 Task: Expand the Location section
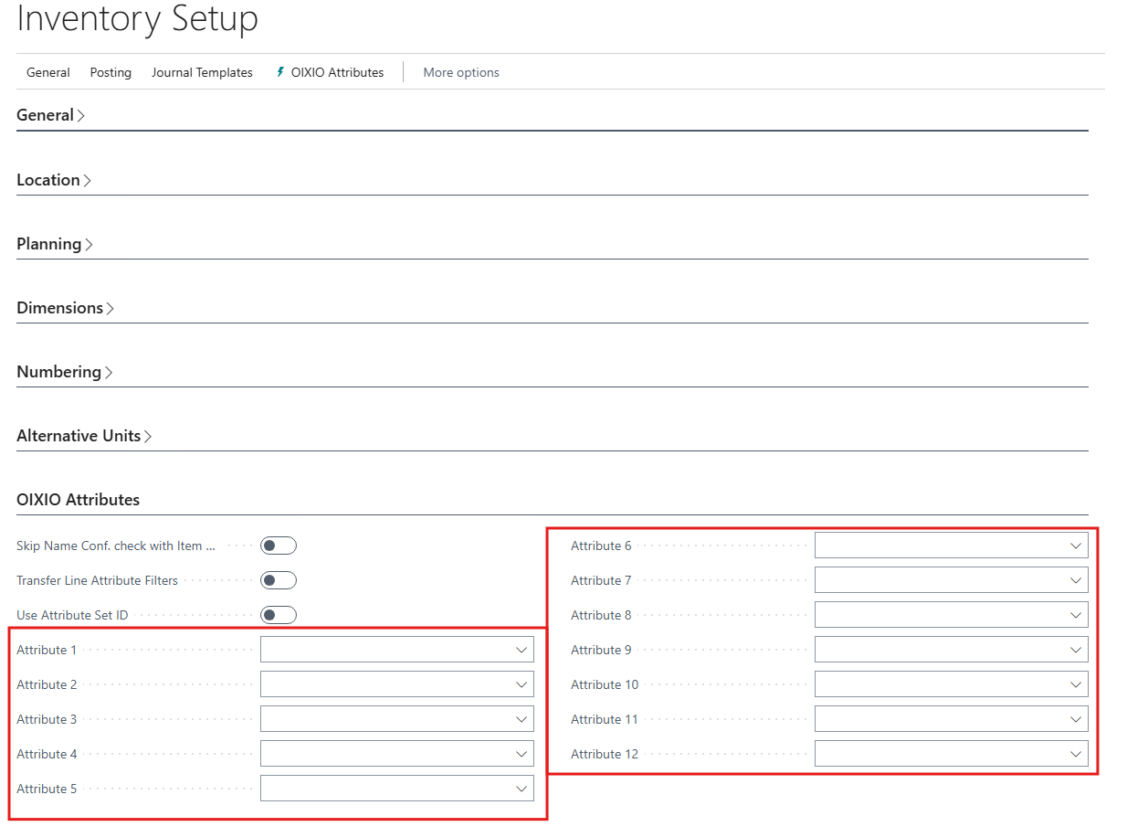coord(54,180)
